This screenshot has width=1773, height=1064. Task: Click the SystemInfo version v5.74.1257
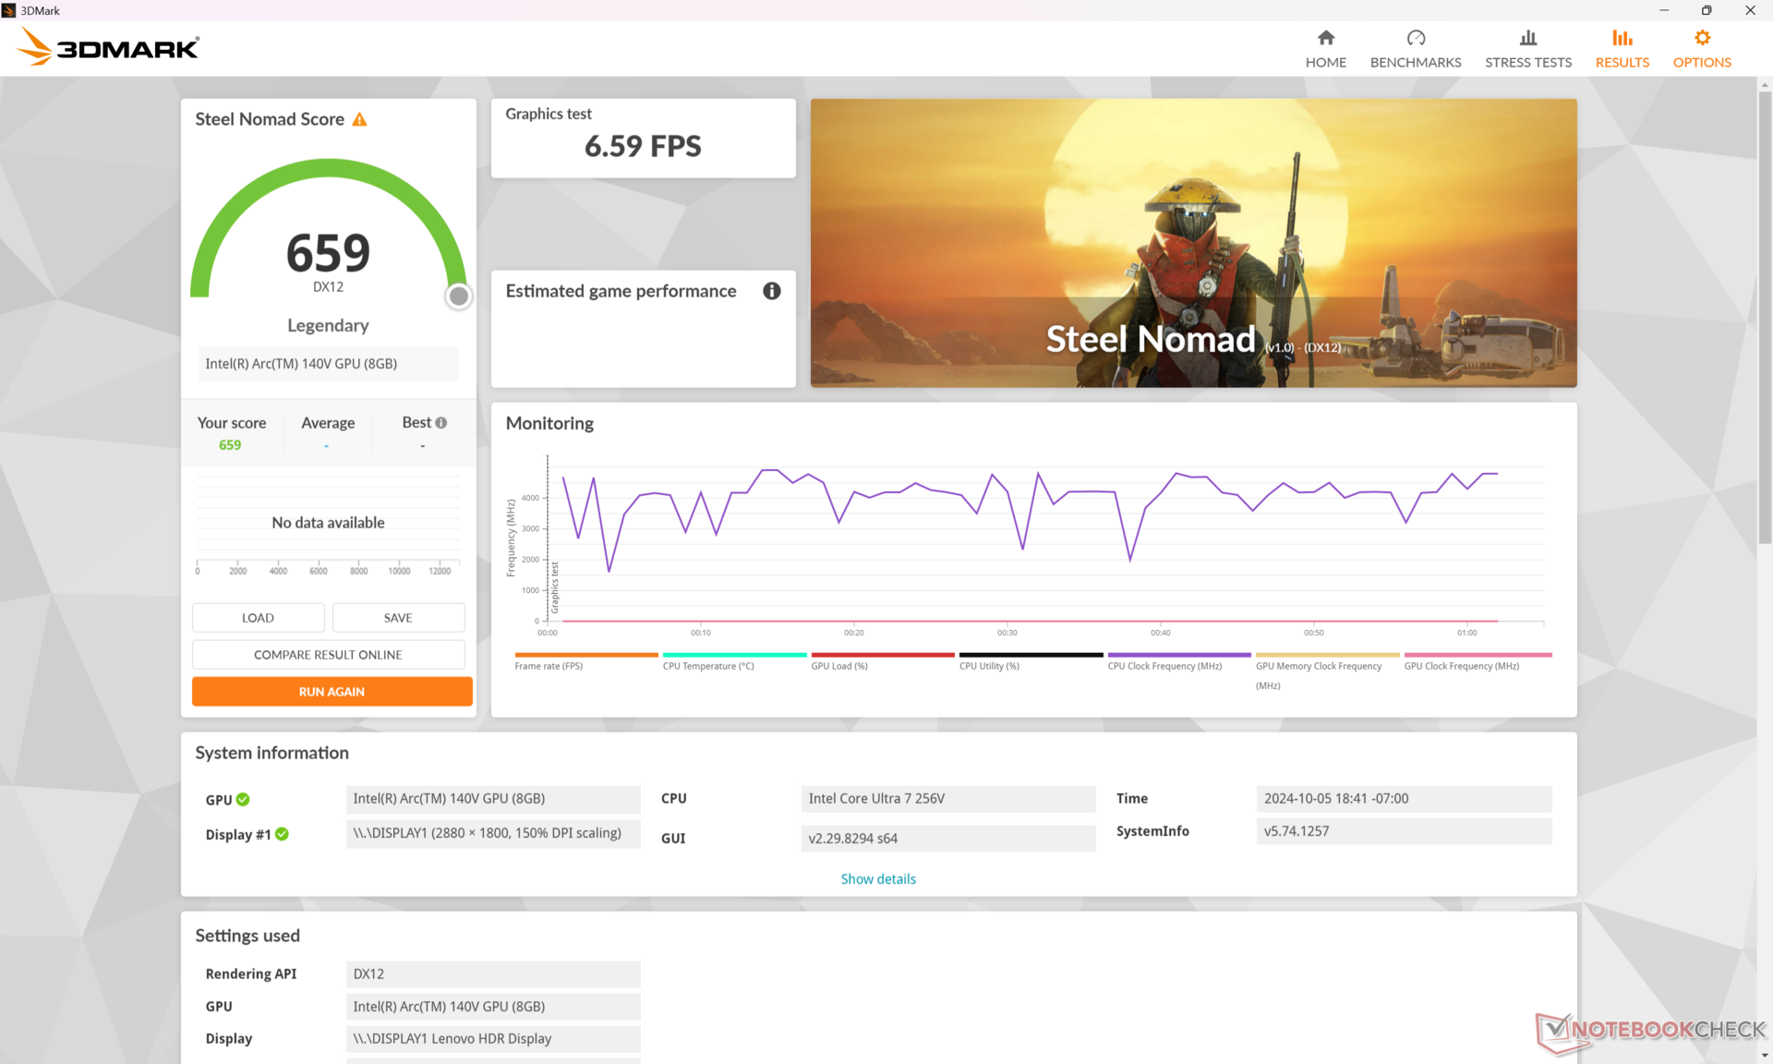point(1404,831)
